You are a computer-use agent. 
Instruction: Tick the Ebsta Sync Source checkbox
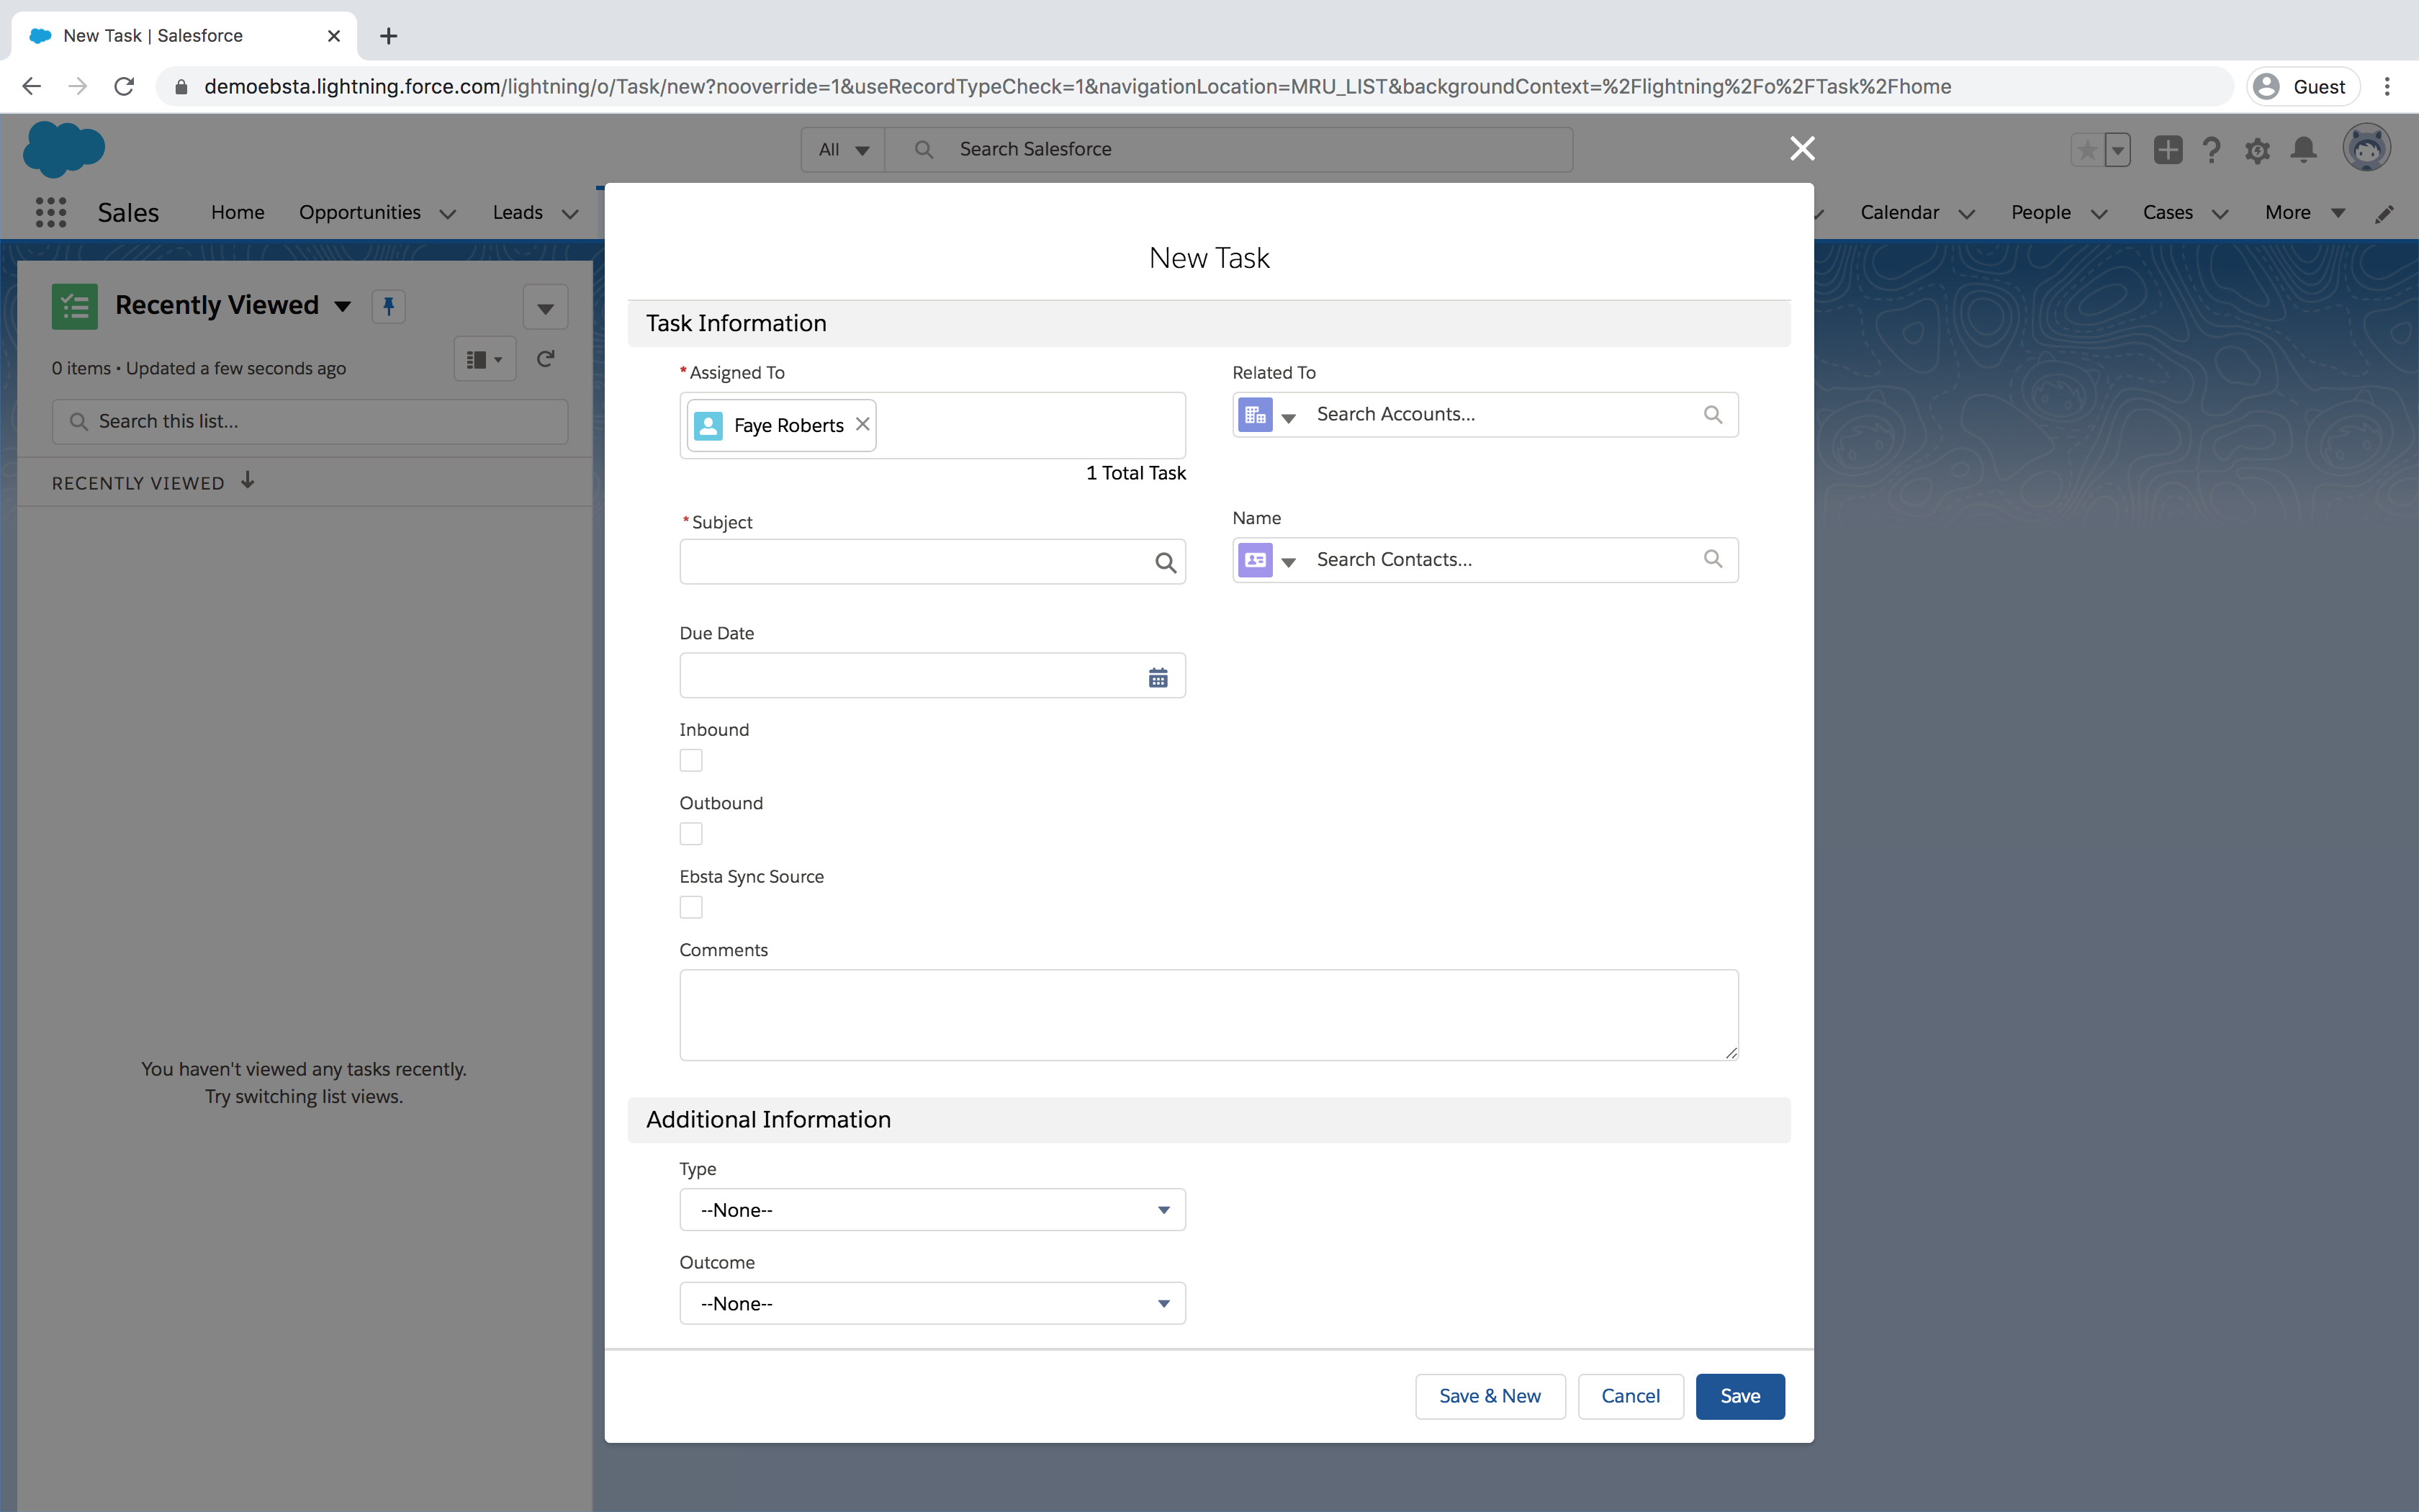point(690,907)
